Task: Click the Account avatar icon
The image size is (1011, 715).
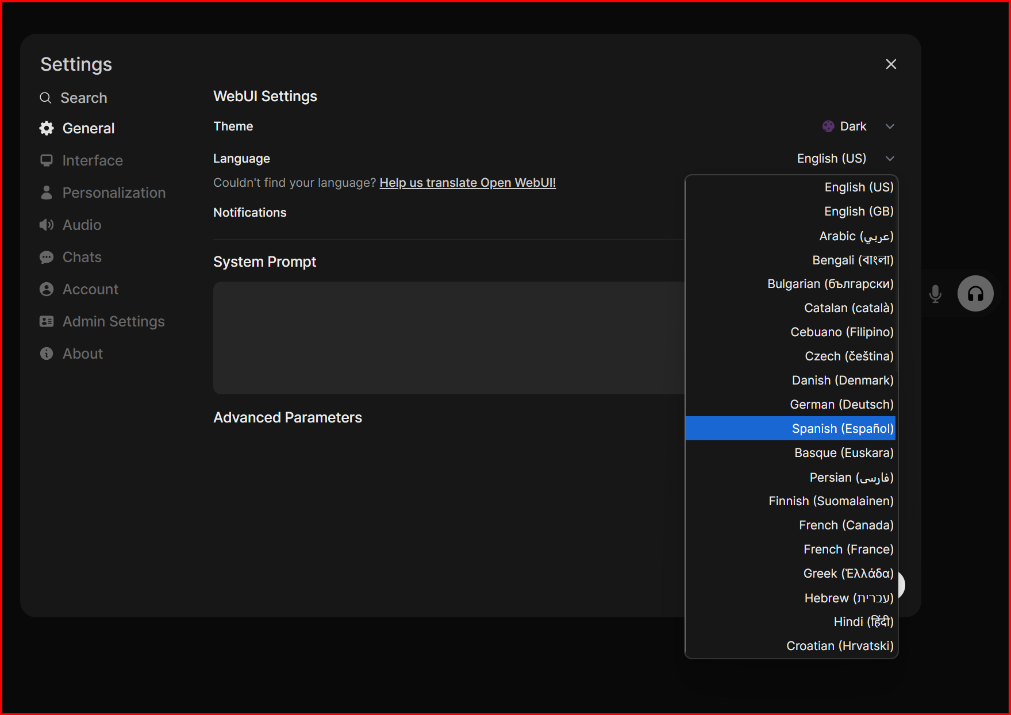Action: 47,289
